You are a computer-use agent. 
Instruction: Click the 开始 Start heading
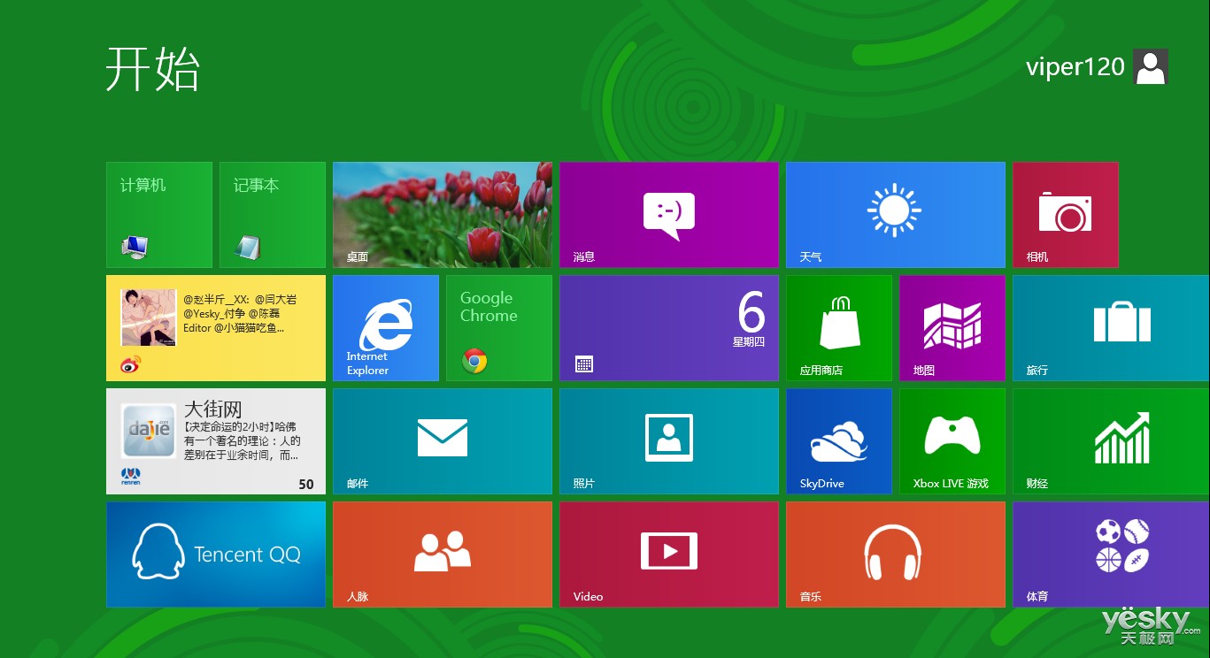click(153, 68)
